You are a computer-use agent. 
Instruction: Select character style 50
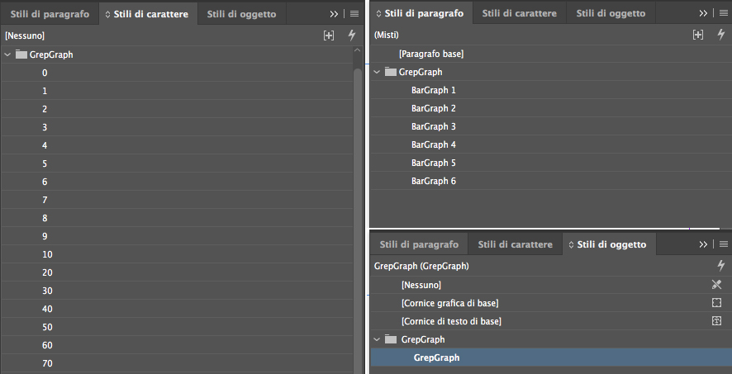tap(177, 328)
